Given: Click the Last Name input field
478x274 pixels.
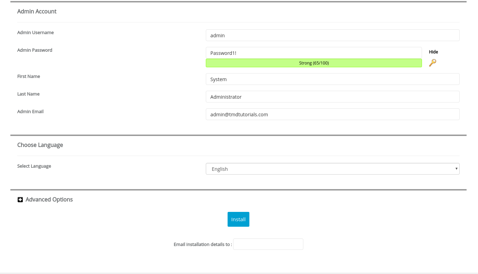Looking at the screenshot, I should tap(332, 97).
